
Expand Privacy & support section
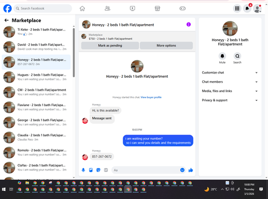tap(230, 100)
